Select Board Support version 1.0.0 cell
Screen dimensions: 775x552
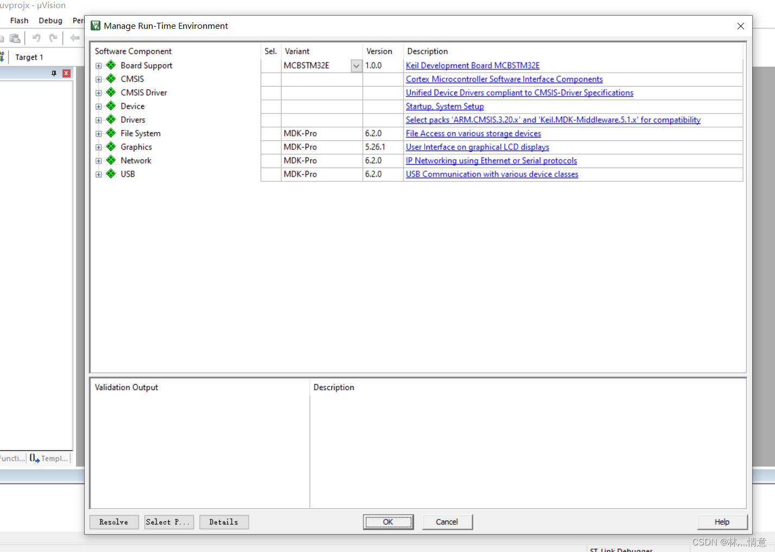point(383,66)
